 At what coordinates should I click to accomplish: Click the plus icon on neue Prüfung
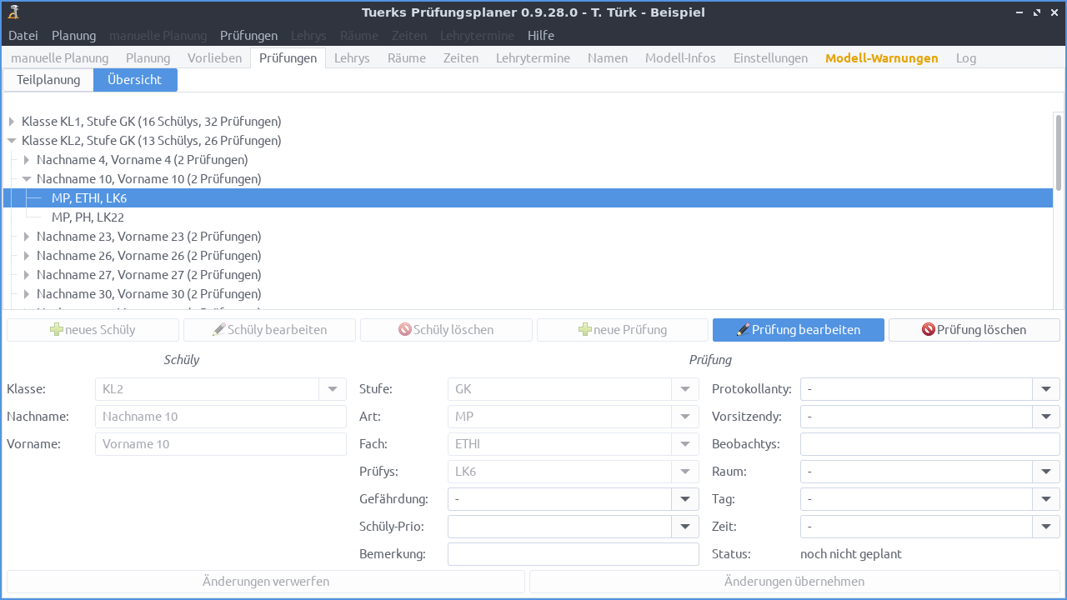coord(584,329)
